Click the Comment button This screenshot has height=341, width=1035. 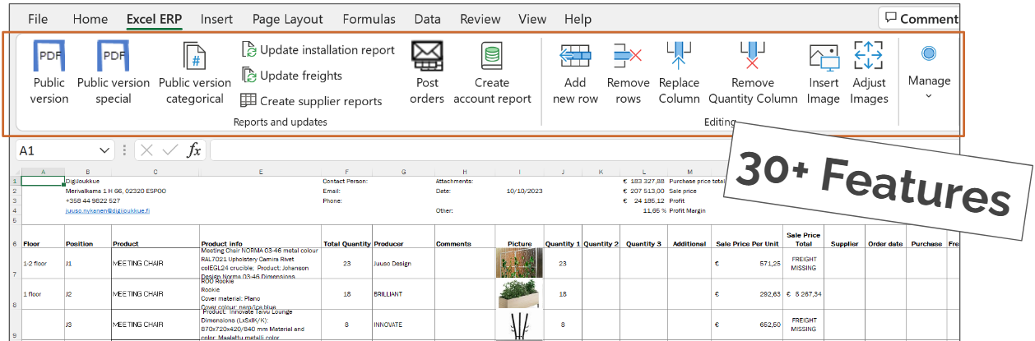pyautogui.click(x=919, y=18)
